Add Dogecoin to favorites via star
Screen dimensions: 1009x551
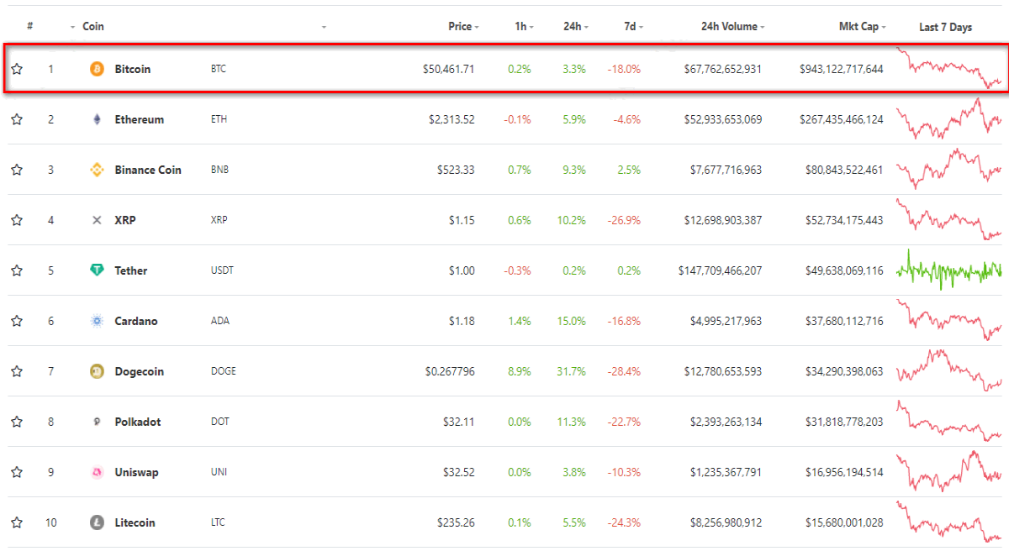[x=17, y=371]
